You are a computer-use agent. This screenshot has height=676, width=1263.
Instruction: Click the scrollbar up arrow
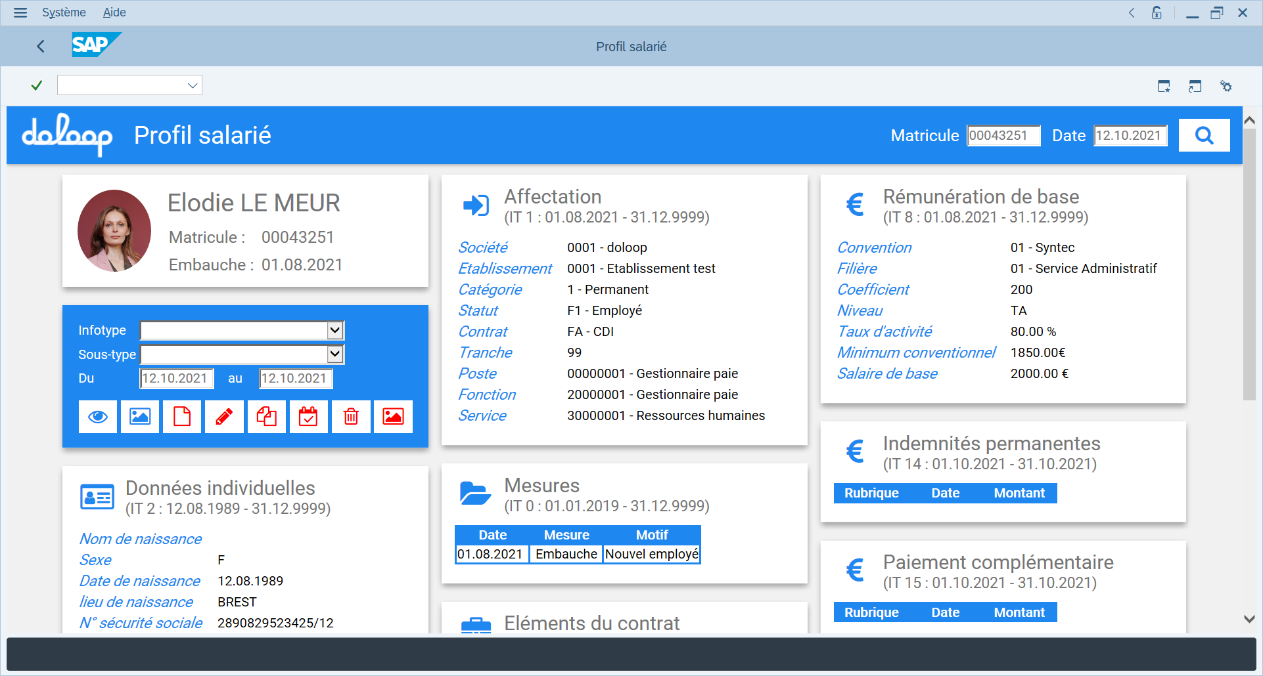coord(1249,121)
